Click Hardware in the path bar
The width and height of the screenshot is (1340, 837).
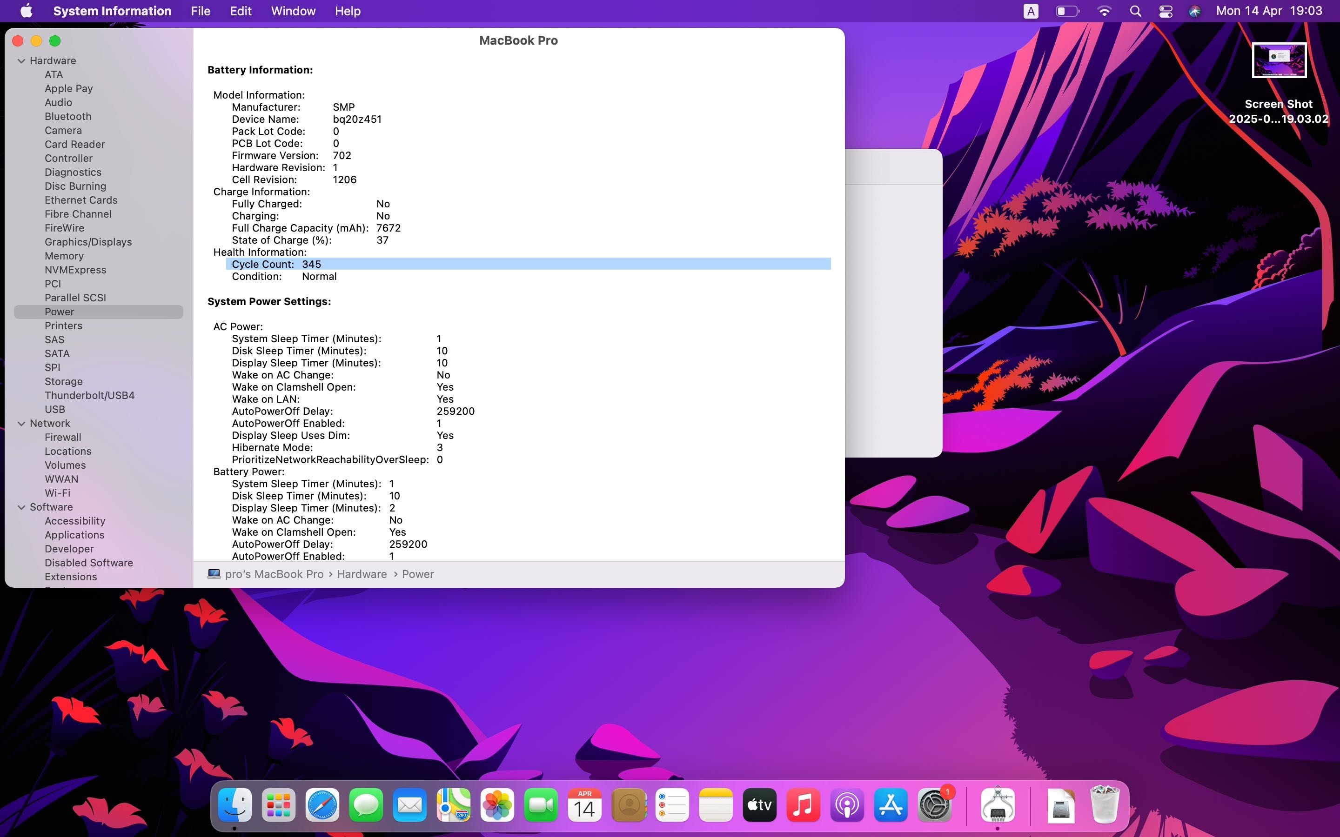click(x=362, y=574)
